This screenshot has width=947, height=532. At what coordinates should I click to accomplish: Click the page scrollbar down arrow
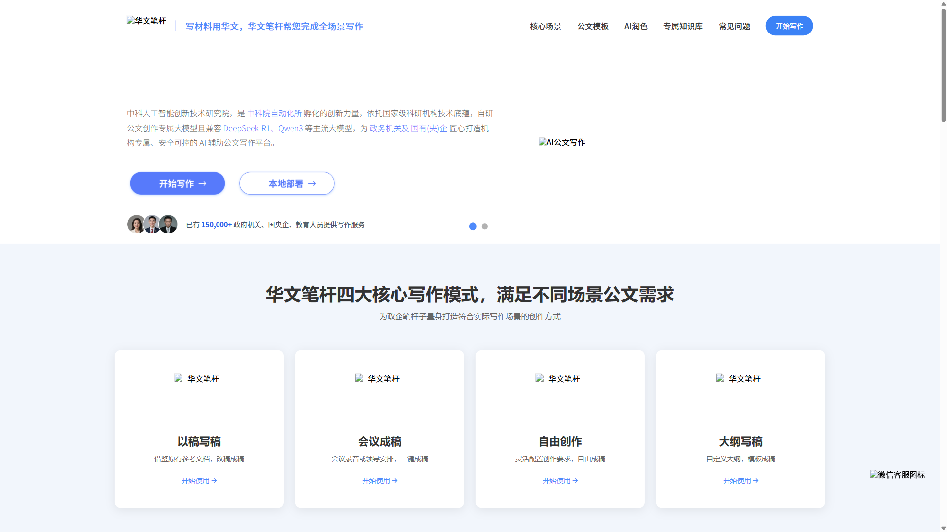[x=943, y=528]
